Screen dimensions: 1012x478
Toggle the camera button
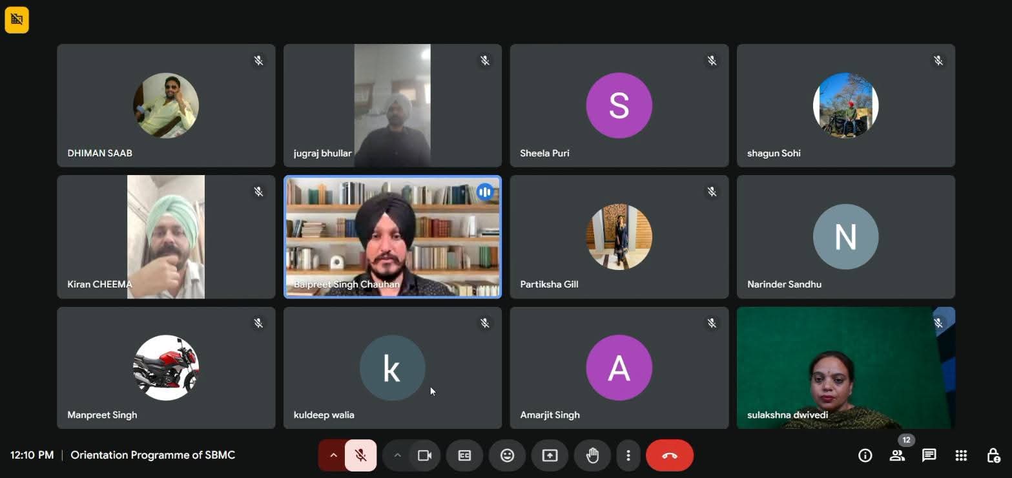pos(424,455)
